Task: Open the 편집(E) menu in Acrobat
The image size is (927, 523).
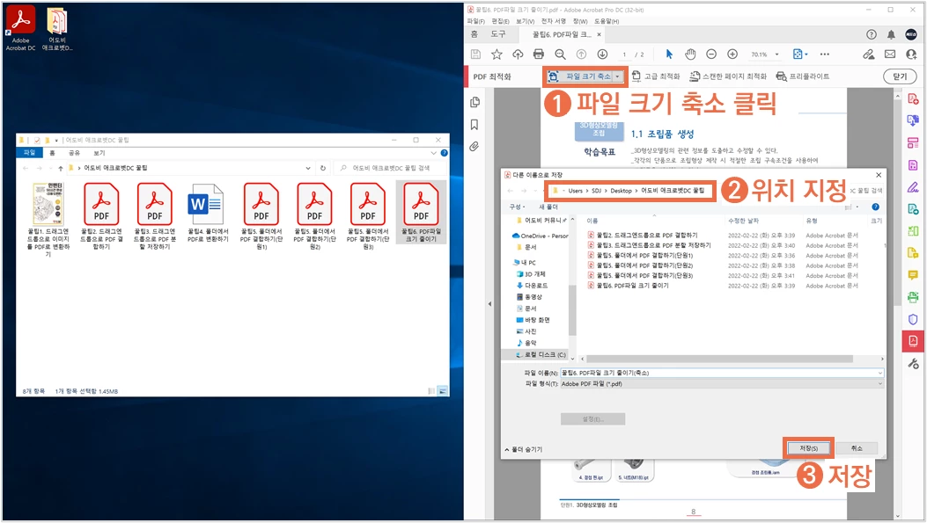Action: [500, 21]
